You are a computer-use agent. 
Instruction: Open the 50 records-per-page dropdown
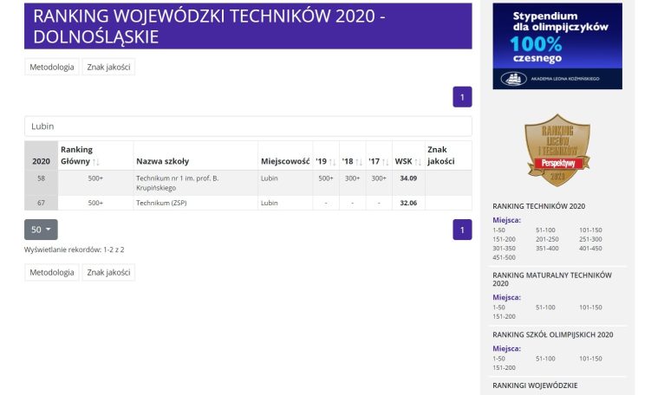(x=41, y=230)
